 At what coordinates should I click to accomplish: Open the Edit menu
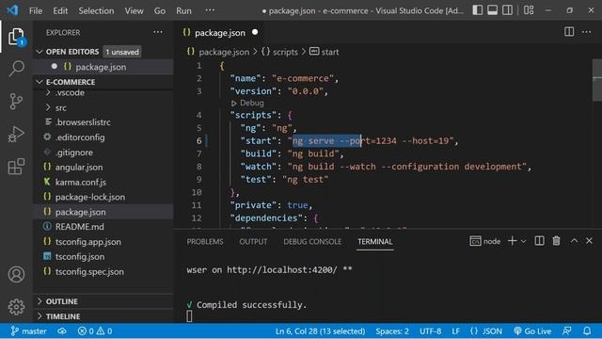pos(60,10)
